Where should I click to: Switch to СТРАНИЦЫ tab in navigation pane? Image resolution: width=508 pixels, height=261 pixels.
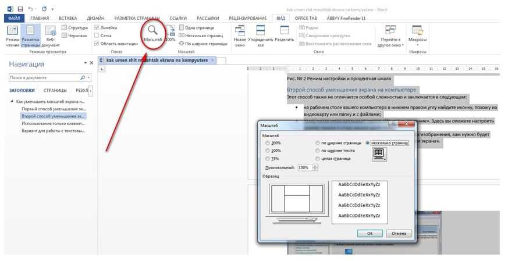click(55, 91)
